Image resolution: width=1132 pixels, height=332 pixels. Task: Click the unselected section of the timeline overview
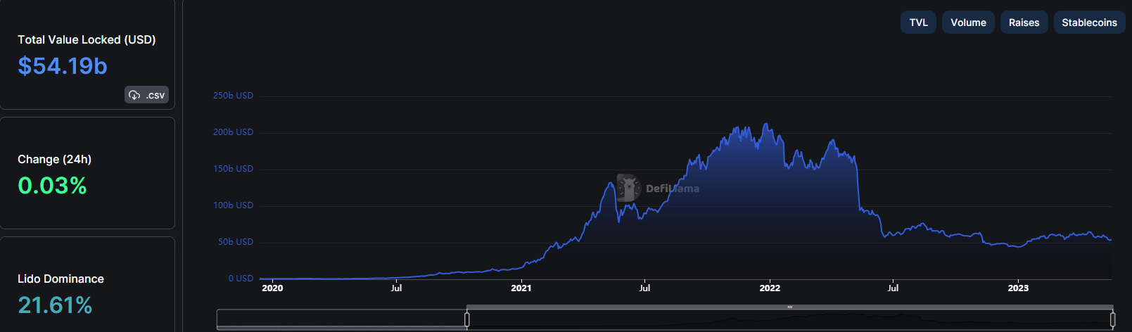coord(341,319)
